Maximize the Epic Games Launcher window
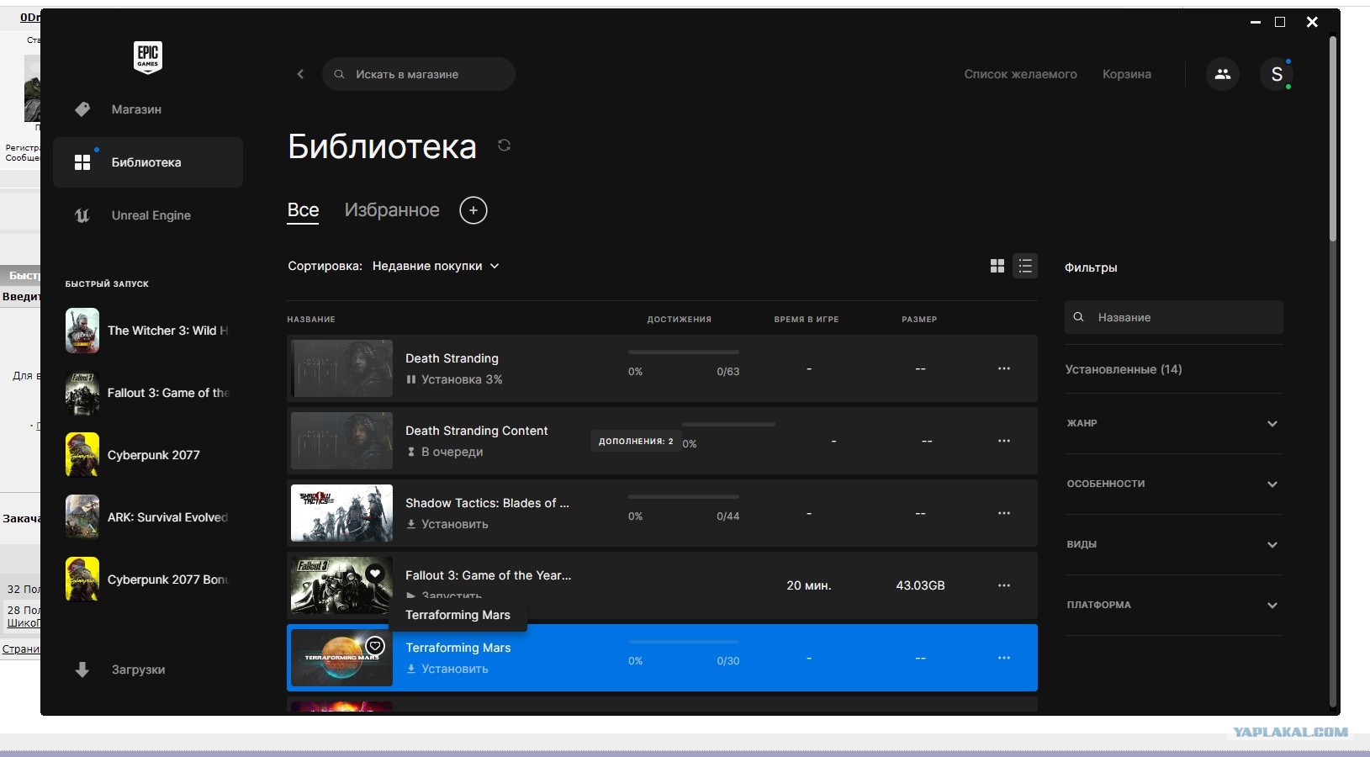The height and width of the screenshot is (757, 1370). click(1280, 23)
